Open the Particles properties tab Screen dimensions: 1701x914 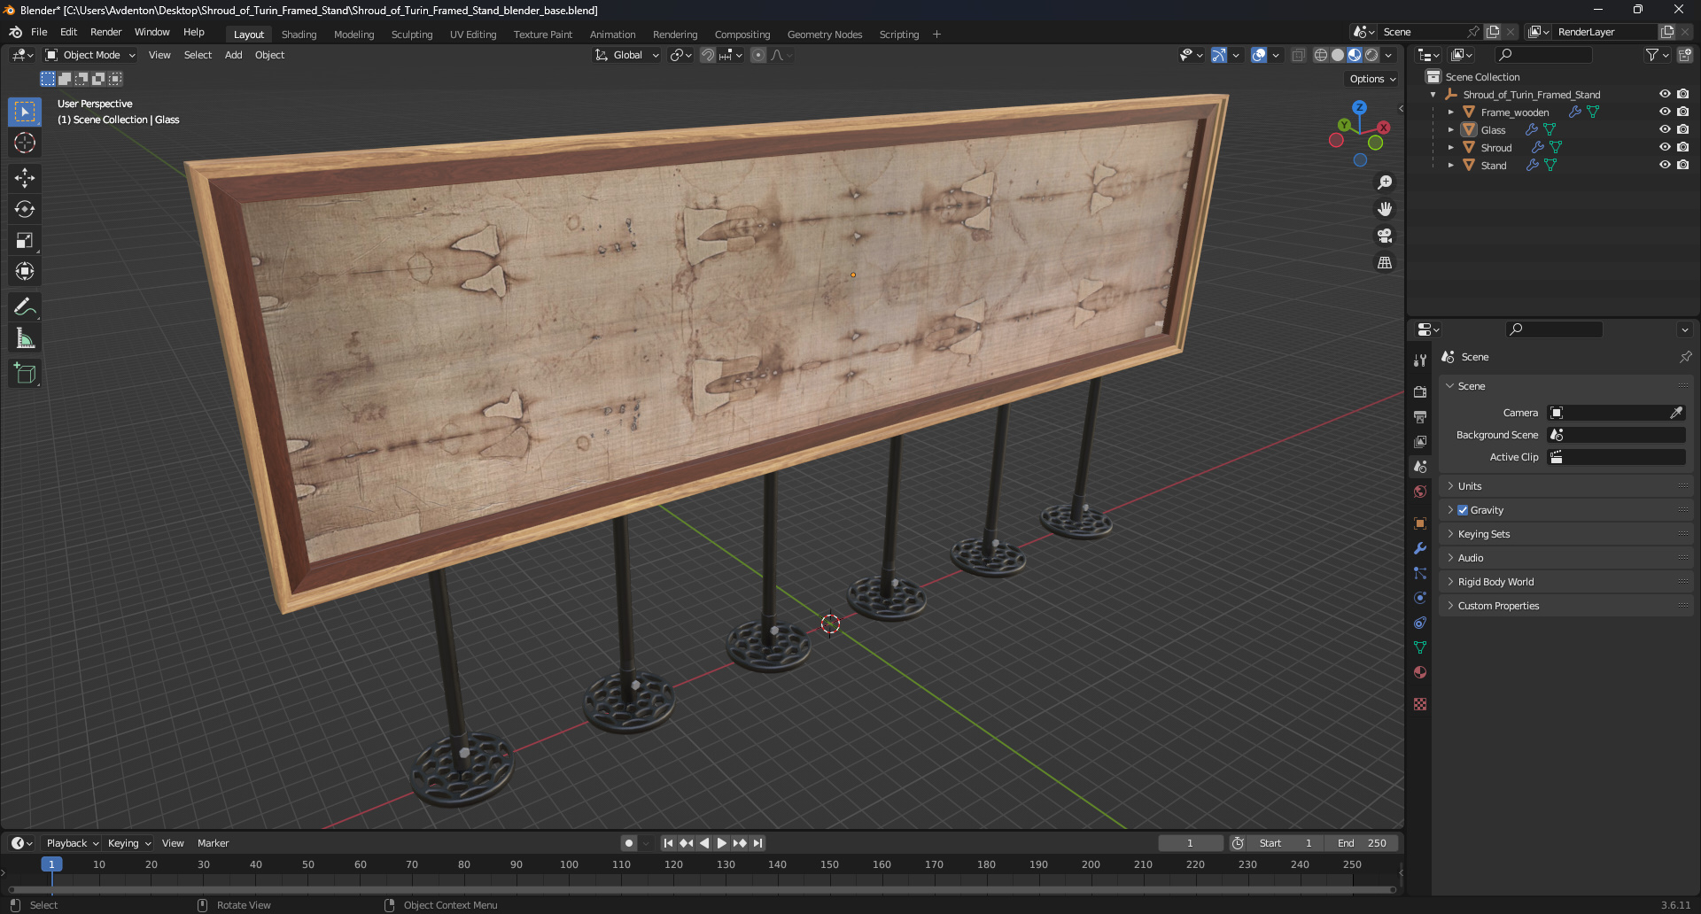point(1420,573)
